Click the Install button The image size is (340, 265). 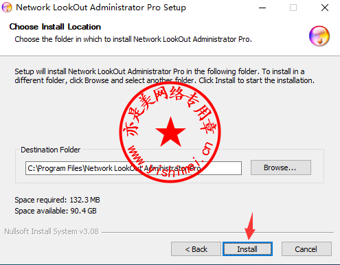tap(247, 249)
